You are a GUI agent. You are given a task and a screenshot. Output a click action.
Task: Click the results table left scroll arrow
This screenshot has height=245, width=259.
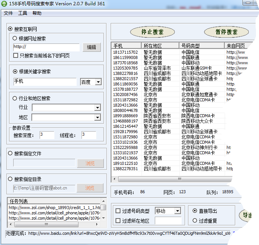[x=114, y=179]
